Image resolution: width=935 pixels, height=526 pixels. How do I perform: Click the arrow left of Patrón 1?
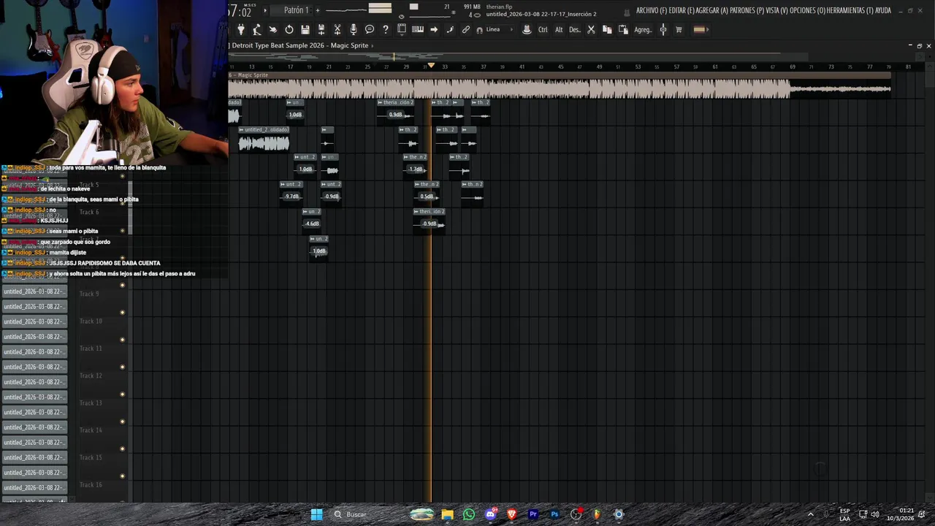(x=265, y=10)
